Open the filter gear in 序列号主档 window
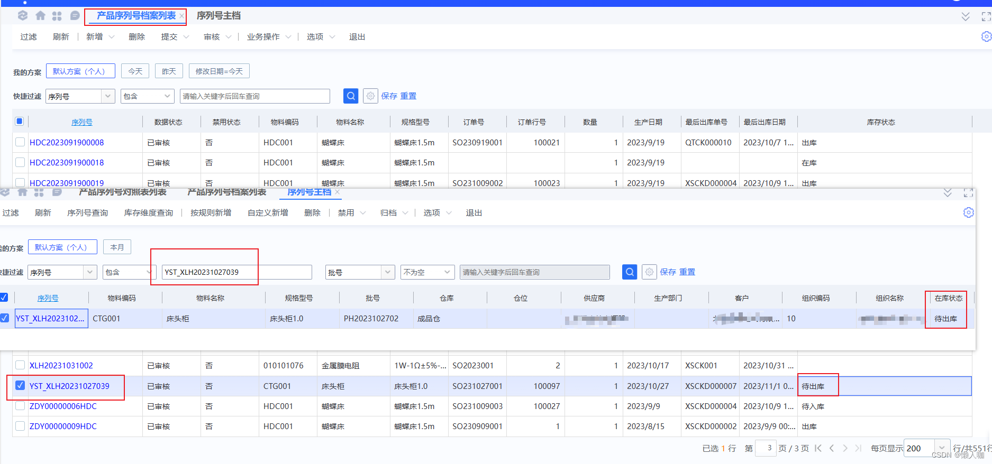The width and height of the screenshot is (992, 464). pyautogui.click(x=649, y=272)
